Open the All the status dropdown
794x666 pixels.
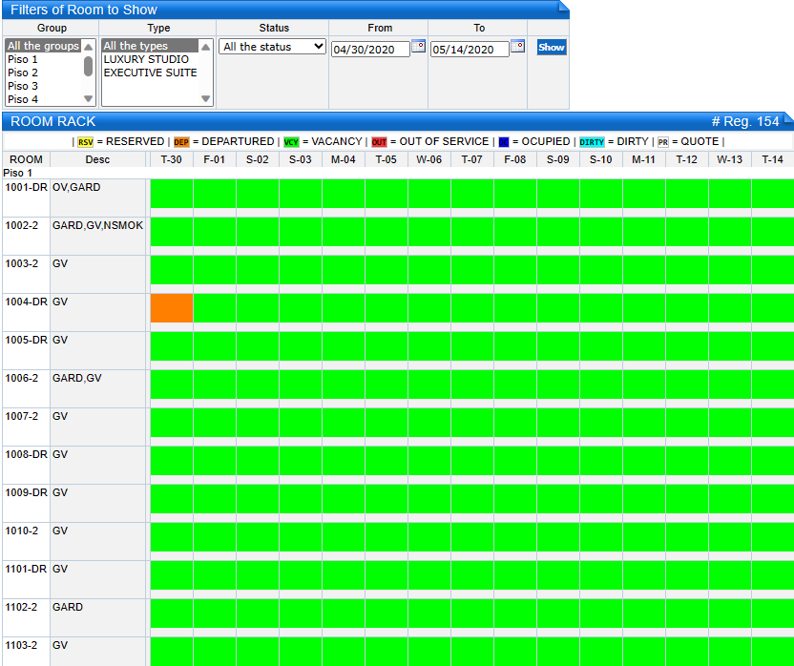pos(272,47)
